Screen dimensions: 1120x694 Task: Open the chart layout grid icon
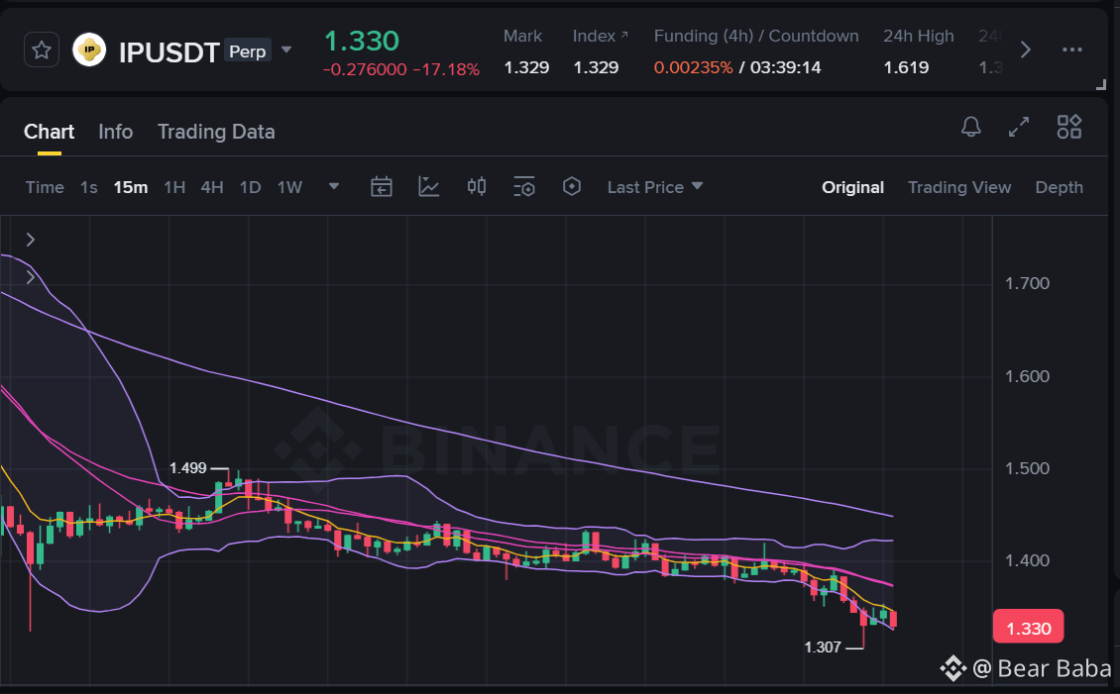click(1069, 127)
